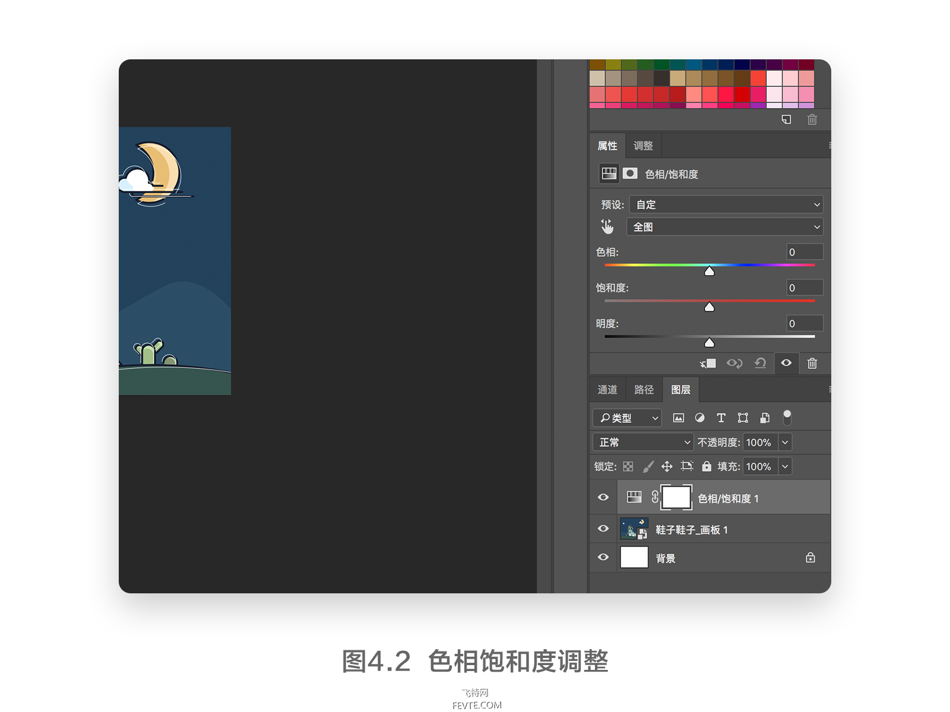The width and height of the screenshot is (950, 712).
Task: Open the Layers panel flyout menu
Action: 829,389
